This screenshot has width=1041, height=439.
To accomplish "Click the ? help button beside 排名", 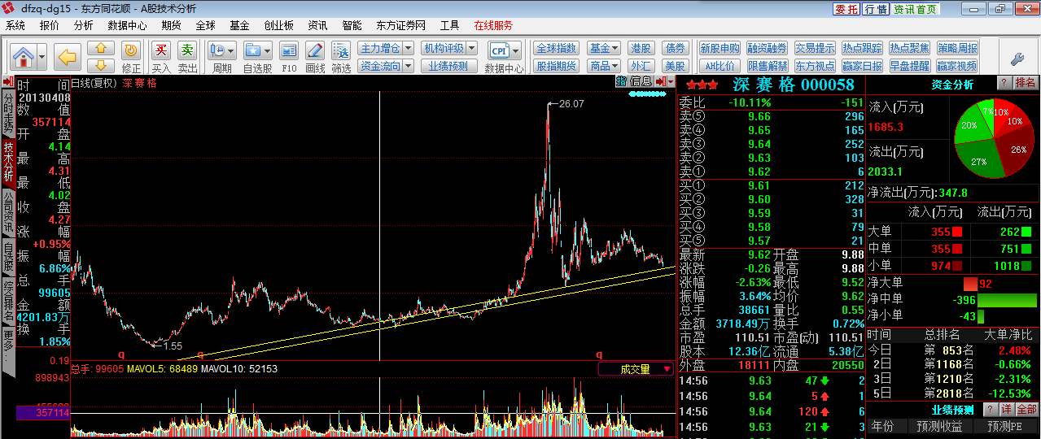I will 1004,83.
